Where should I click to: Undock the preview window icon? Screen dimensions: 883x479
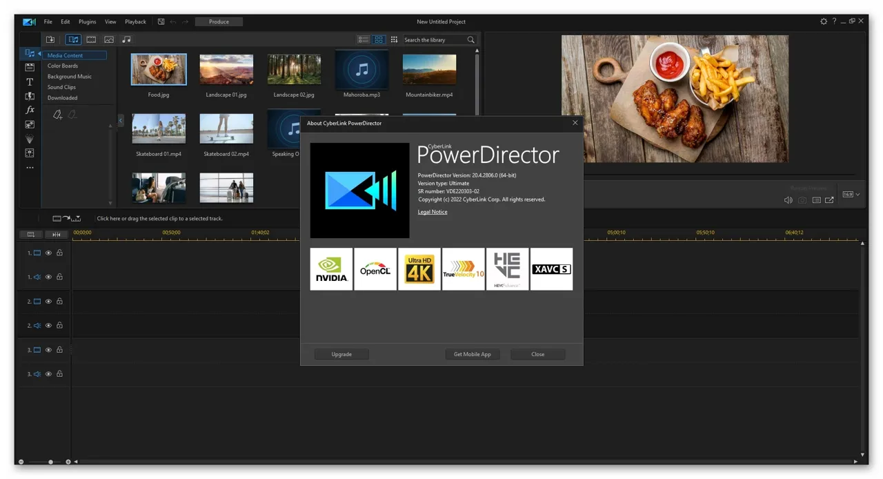click(829, 200)
